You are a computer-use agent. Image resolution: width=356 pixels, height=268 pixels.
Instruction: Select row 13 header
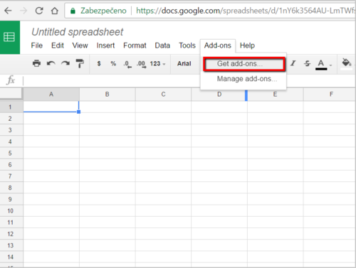point(11,245)
